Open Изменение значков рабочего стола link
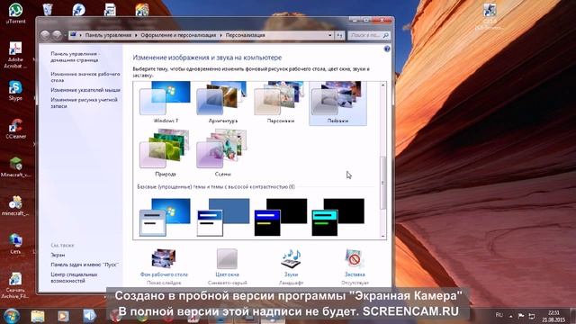The image size is (576, 324). pyautogui.click(x=85, y=76)
